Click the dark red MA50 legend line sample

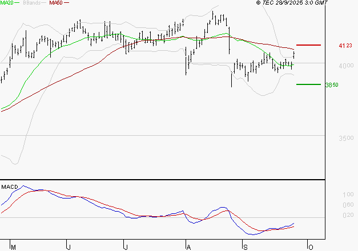(x=66, y=3)
